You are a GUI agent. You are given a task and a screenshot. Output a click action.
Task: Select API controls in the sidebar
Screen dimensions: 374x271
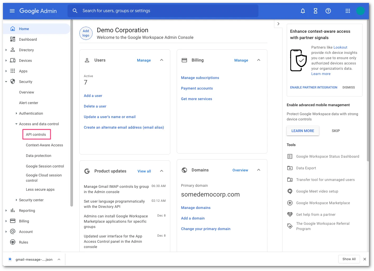click(37, 134)
